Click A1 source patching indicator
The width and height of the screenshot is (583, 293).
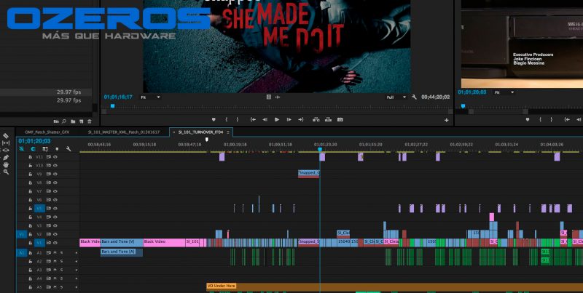tap(21, 253)
